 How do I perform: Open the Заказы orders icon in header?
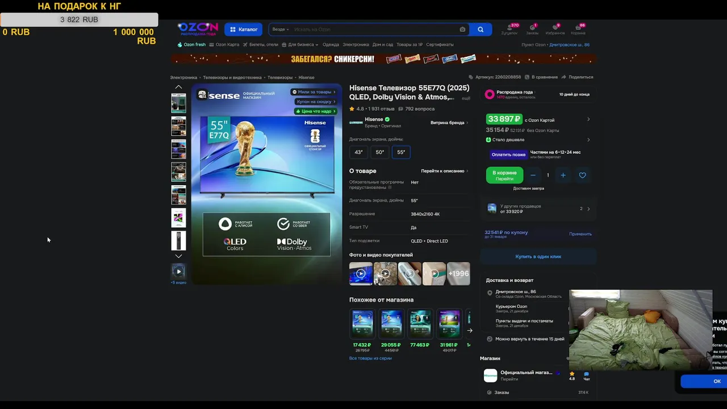[x=532, y=29]
